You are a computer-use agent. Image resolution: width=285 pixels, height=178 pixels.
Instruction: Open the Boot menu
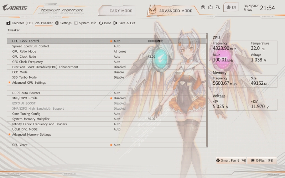coord(105,23)
